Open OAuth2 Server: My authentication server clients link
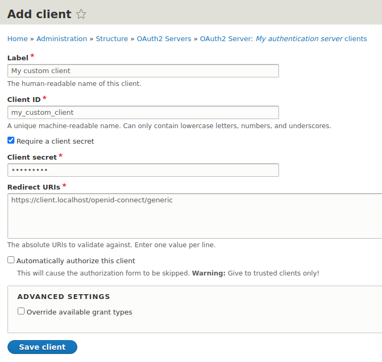Screen dimensions: 382x362 [283, 39]
